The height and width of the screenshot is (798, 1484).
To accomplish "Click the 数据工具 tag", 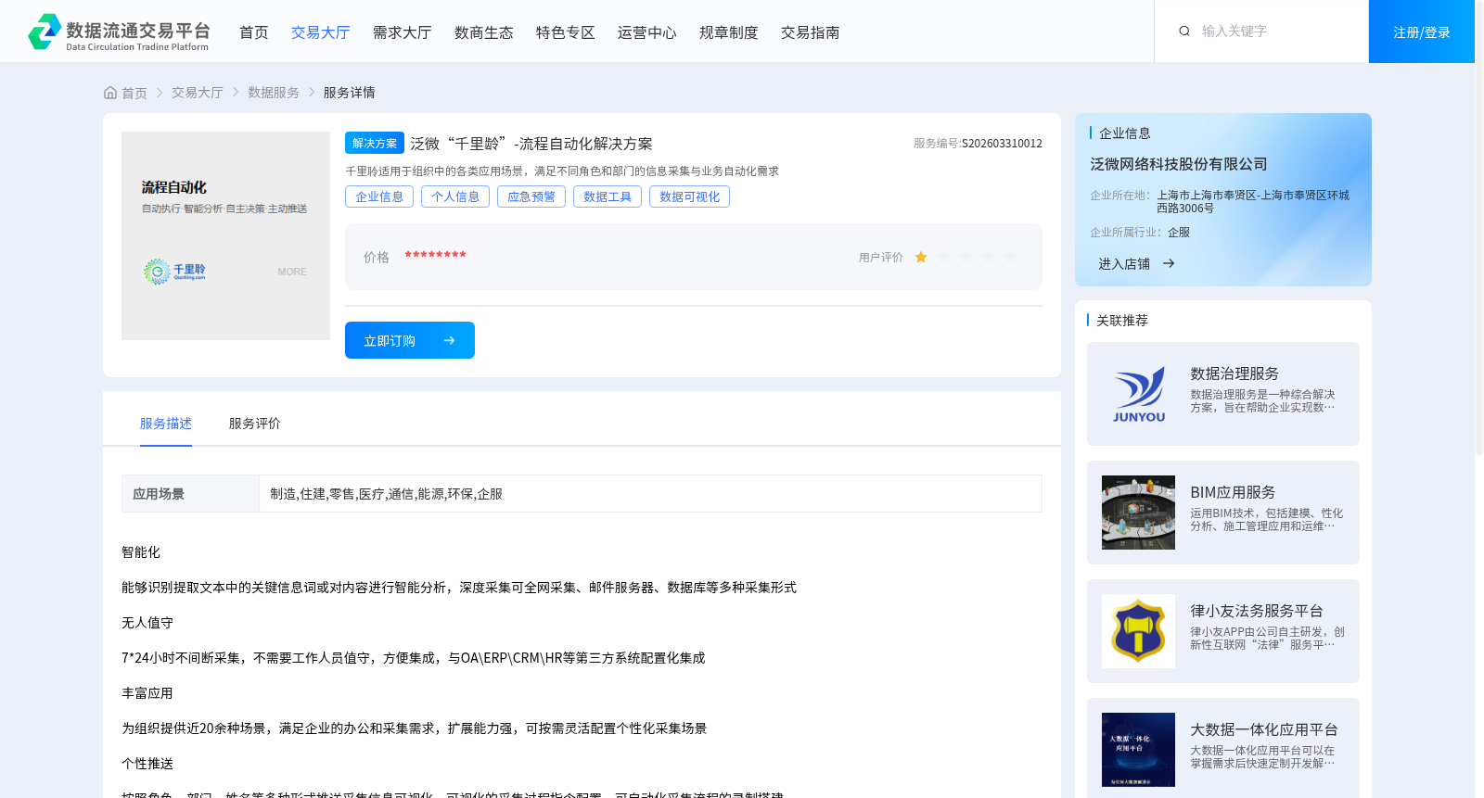I will [x=608, y=196].
